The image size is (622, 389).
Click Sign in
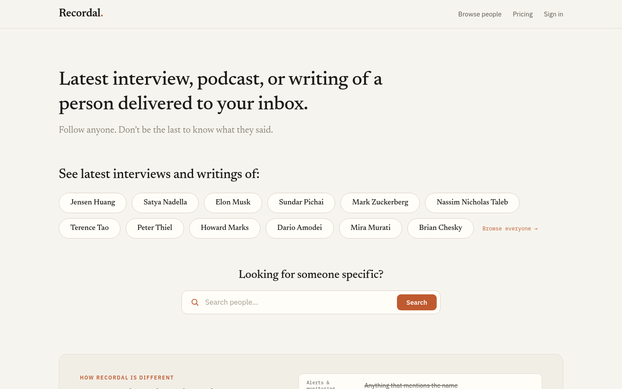coord(553,14)
